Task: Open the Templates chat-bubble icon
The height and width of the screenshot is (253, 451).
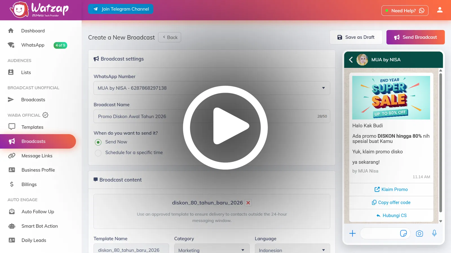Action: pyautogui.click(x=12, y=127)
